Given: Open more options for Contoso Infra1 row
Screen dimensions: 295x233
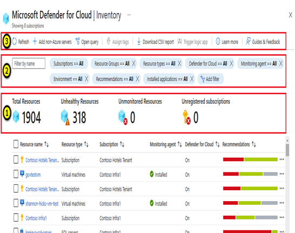Looking at the screenshot, I should pos(281,217).
